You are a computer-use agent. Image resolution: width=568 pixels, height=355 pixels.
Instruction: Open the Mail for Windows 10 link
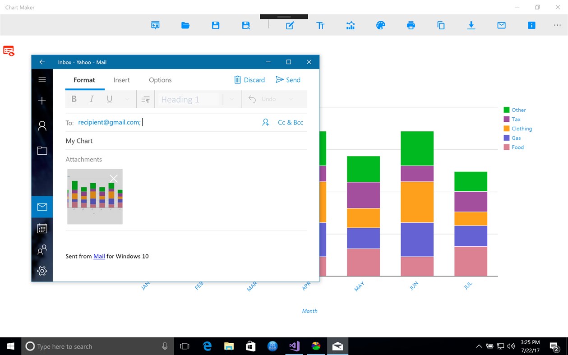[99, 256]
